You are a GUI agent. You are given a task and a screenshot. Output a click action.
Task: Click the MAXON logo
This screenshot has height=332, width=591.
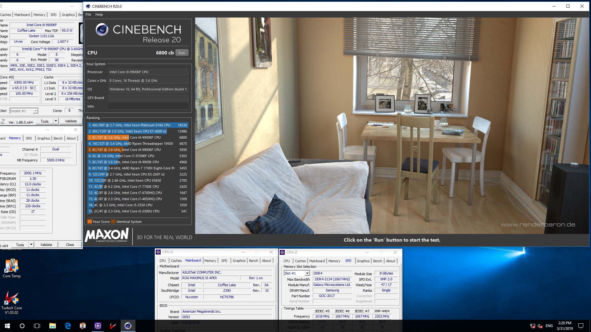click(x=107, y=236)
